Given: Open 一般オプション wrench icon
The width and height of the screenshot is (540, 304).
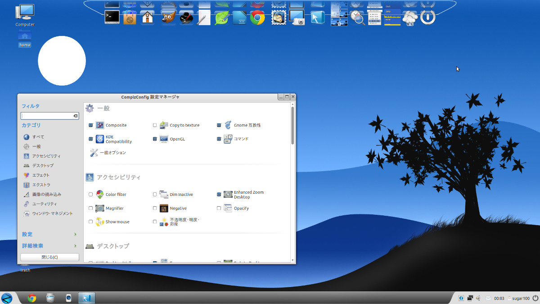Looking at the screenshot, I should pos(94,153).
